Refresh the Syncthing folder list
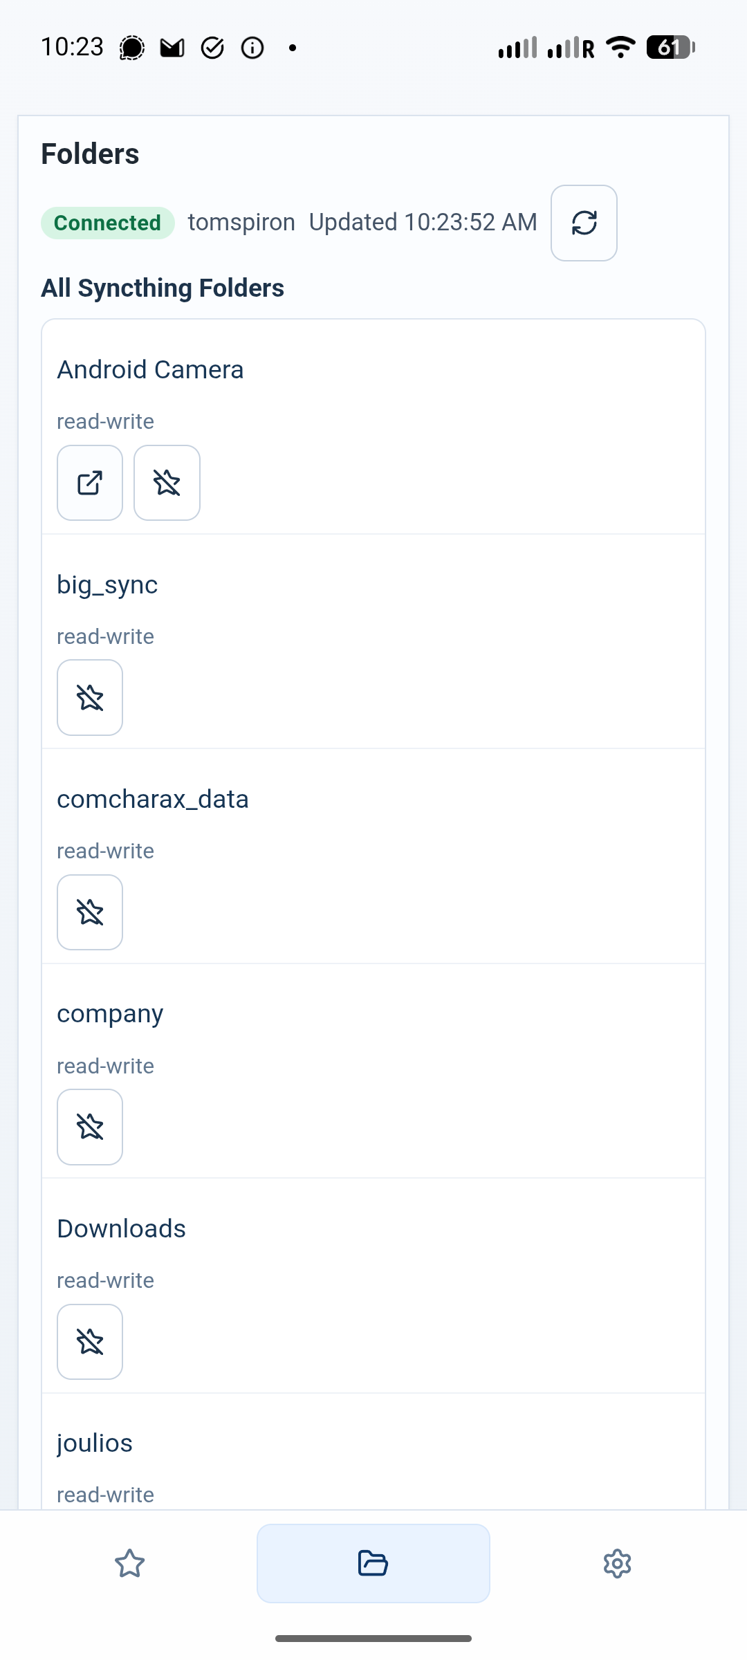 pyautogui.click(x=584, y=223)
